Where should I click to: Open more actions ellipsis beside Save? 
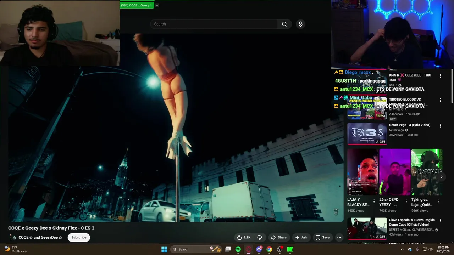(339, 237)
